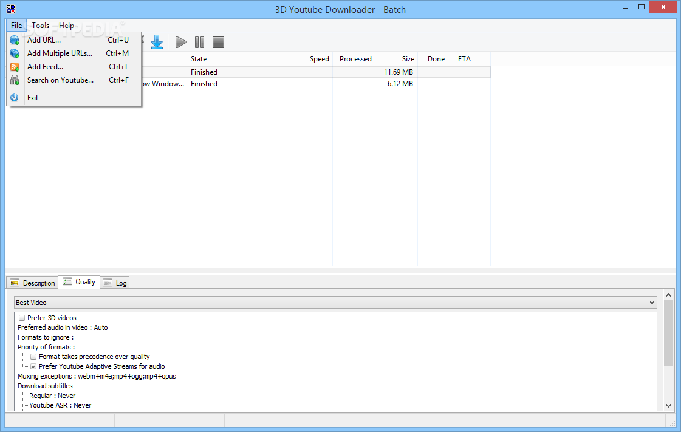Viewport: 681px width, 432px height.
Task: Click Muxing exceptions setting line
Action: tap(97, 377)
